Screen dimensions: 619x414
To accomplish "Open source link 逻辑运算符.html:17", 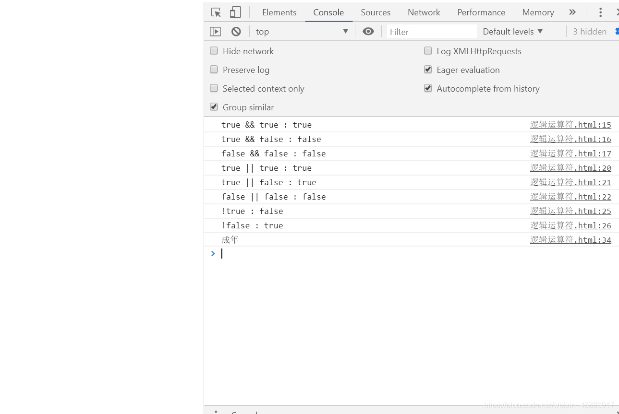I will (x=570, y=154).
